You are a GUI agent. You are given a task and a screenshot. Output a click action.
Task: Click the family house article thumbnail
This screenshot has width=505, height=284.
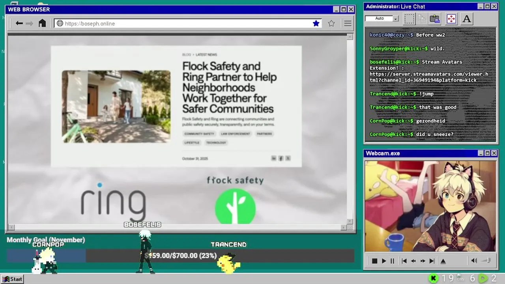coord(116,106)
